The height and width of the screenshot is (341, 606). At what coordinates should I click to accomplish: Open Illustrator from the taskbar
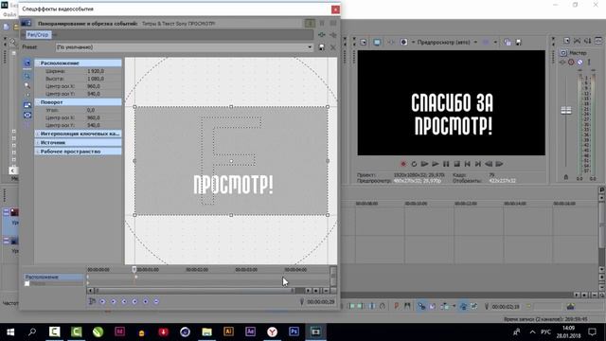pos(228,332)
